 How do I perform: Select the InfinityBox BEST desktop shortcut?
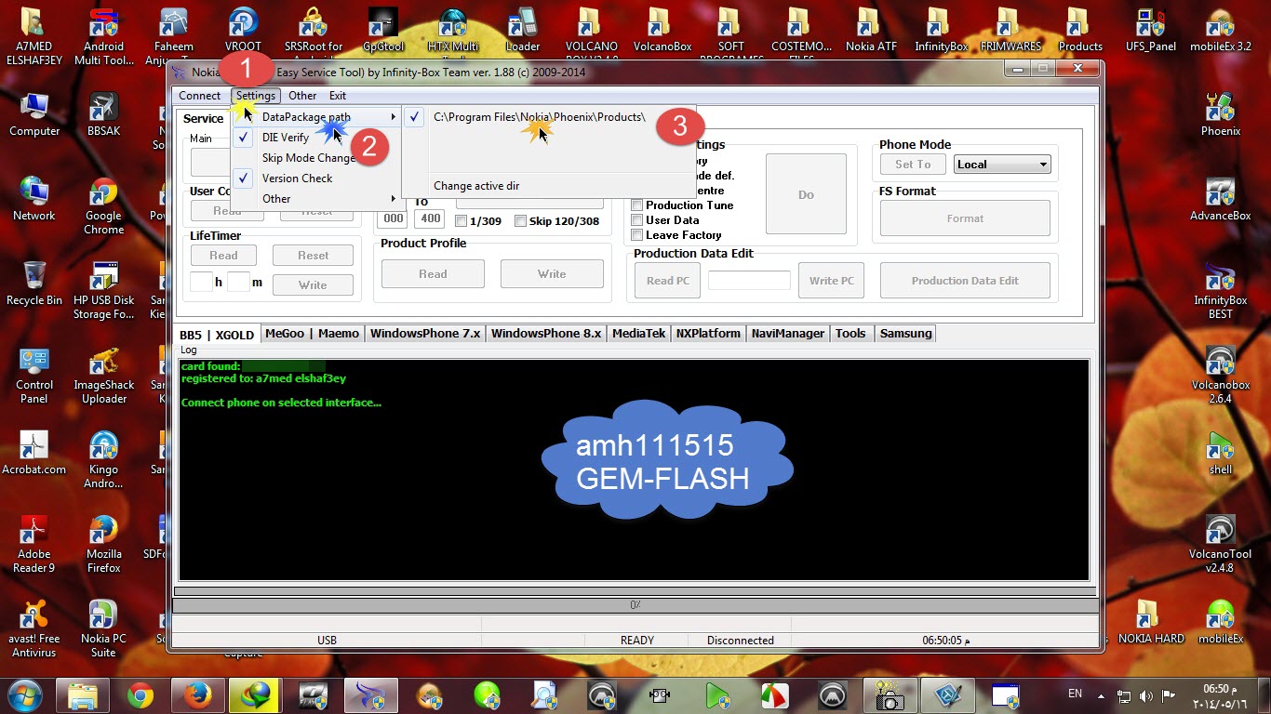[1220, 291]
